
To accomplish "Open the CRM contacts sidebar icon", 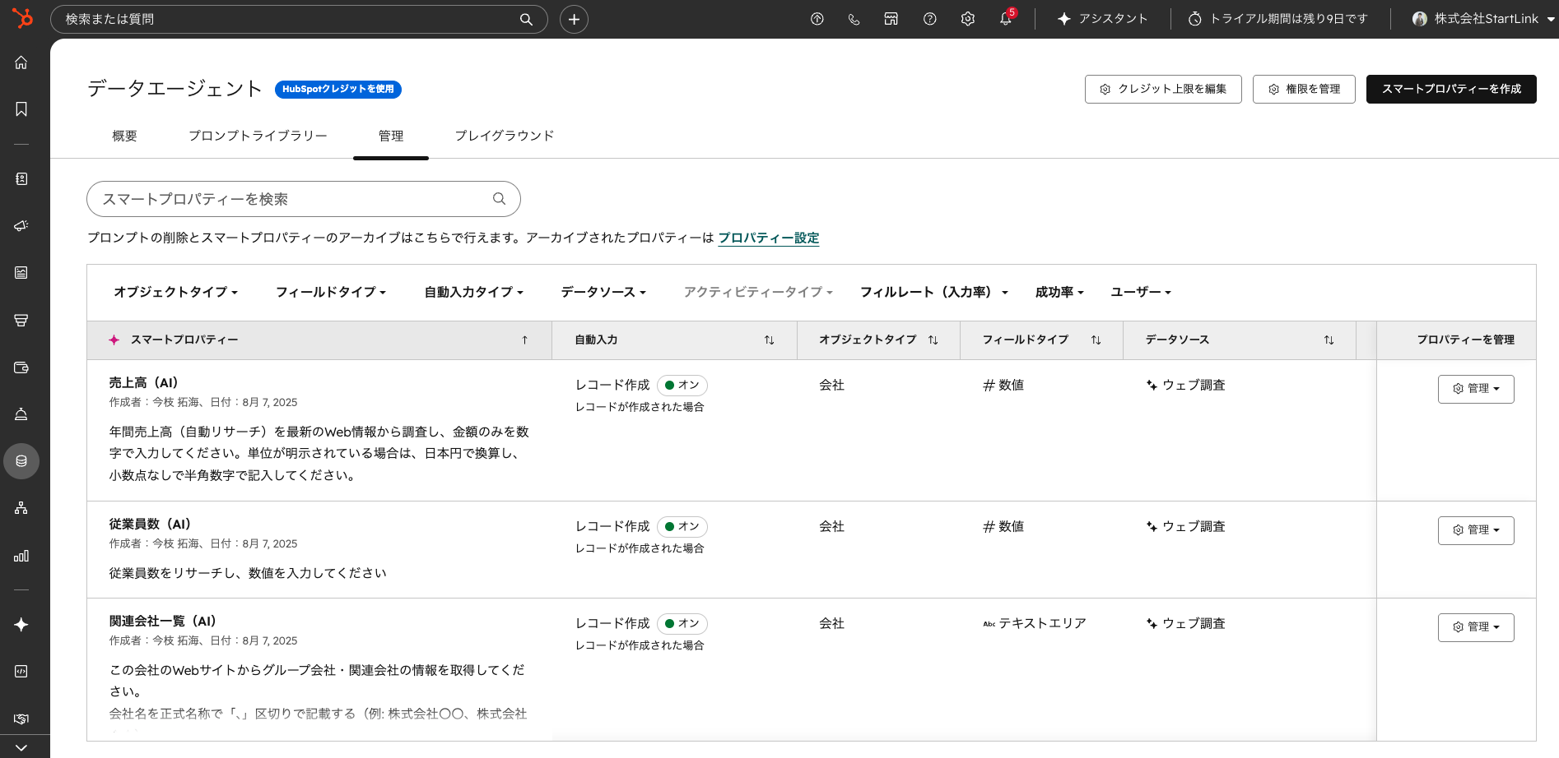I will click(21, 178).
